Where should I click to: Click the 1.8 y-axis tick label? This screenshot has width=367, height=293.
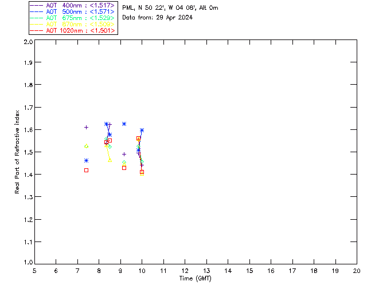[x=28, y=85]
